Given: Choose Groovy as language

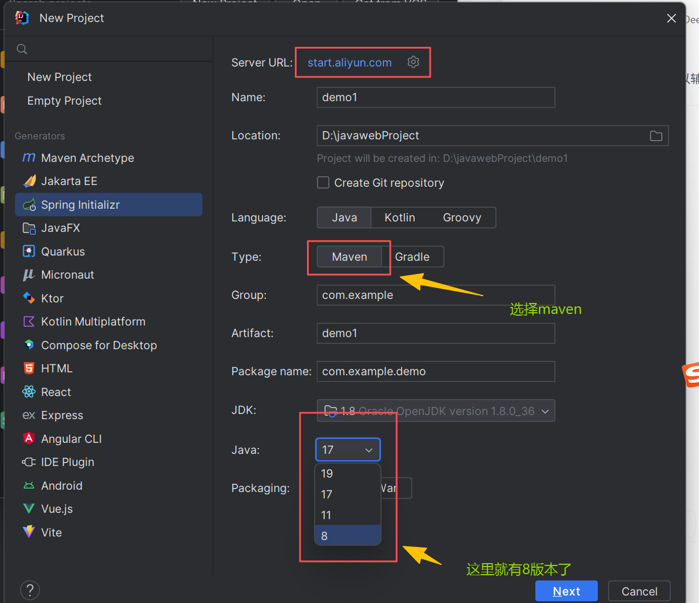Looking at the screenshot, I should [462, 217].
